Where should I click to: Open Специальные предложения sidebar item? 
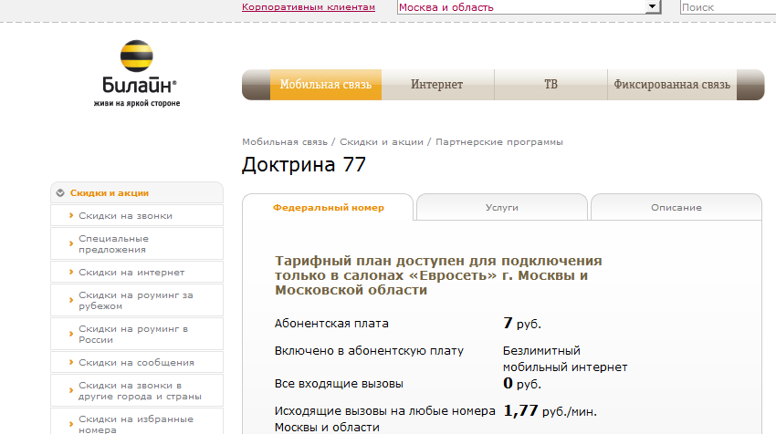pyautogui.click(x=137, y=243)
